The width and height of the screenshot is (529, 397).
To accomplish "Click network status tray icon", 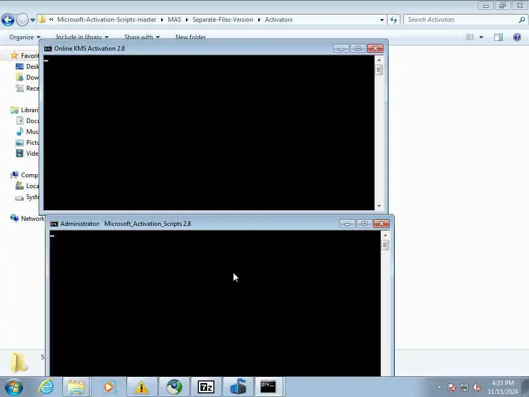I will pos(464,388).
